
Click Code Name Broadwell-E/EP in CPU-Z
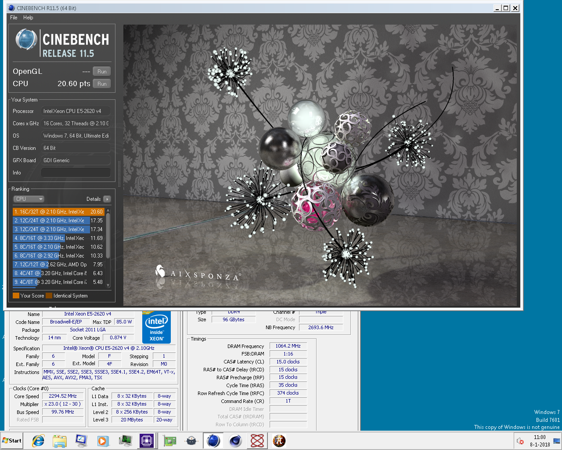click(66, 322)
